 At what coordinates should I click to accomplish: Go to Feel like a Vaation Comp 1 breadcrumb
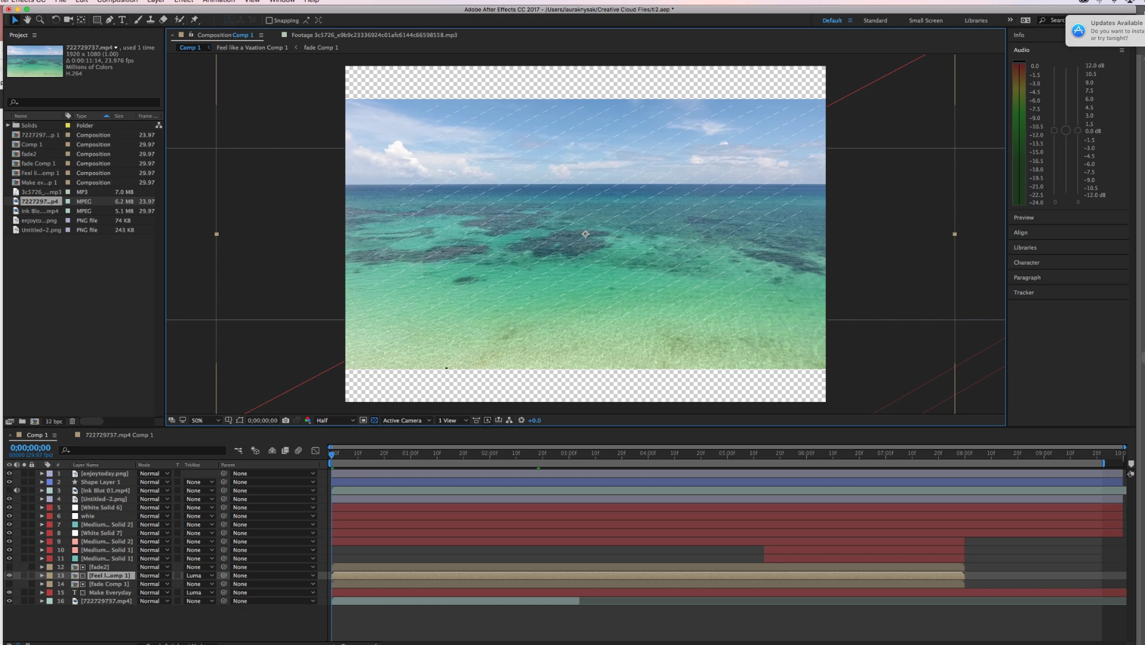point(252,48)
